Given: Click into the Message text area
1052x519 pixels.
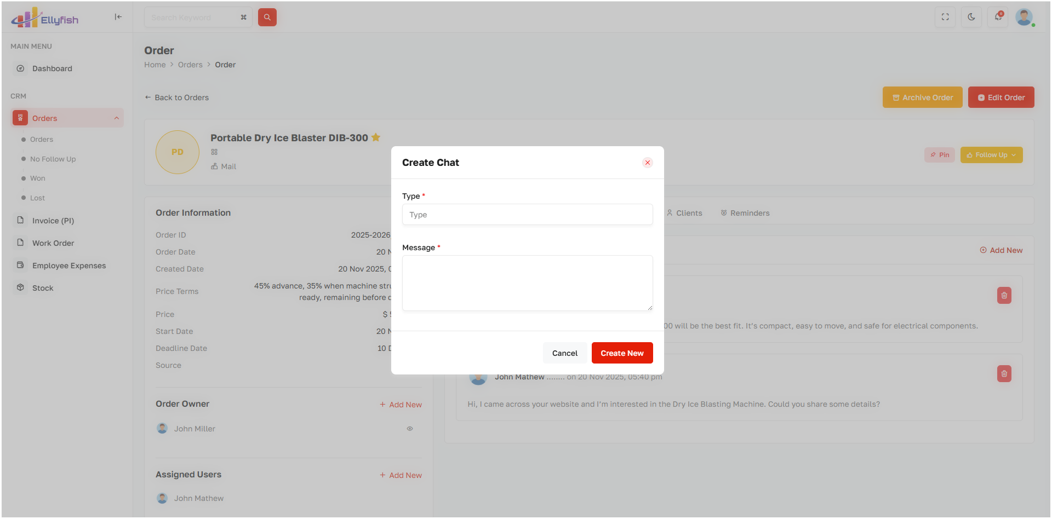Looking at the screenshot, I should [x=527, y=283].
